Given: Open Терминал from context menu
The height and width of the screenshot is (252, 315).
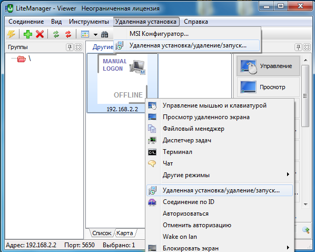Looking at the screenshot, I should click(x=219, y=152).
